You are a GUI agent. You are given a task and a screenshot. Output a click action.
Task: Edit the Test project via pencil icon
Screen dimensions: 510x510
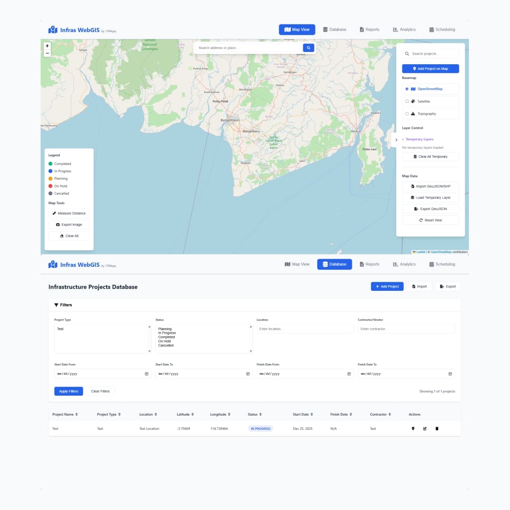coord(425,428)
